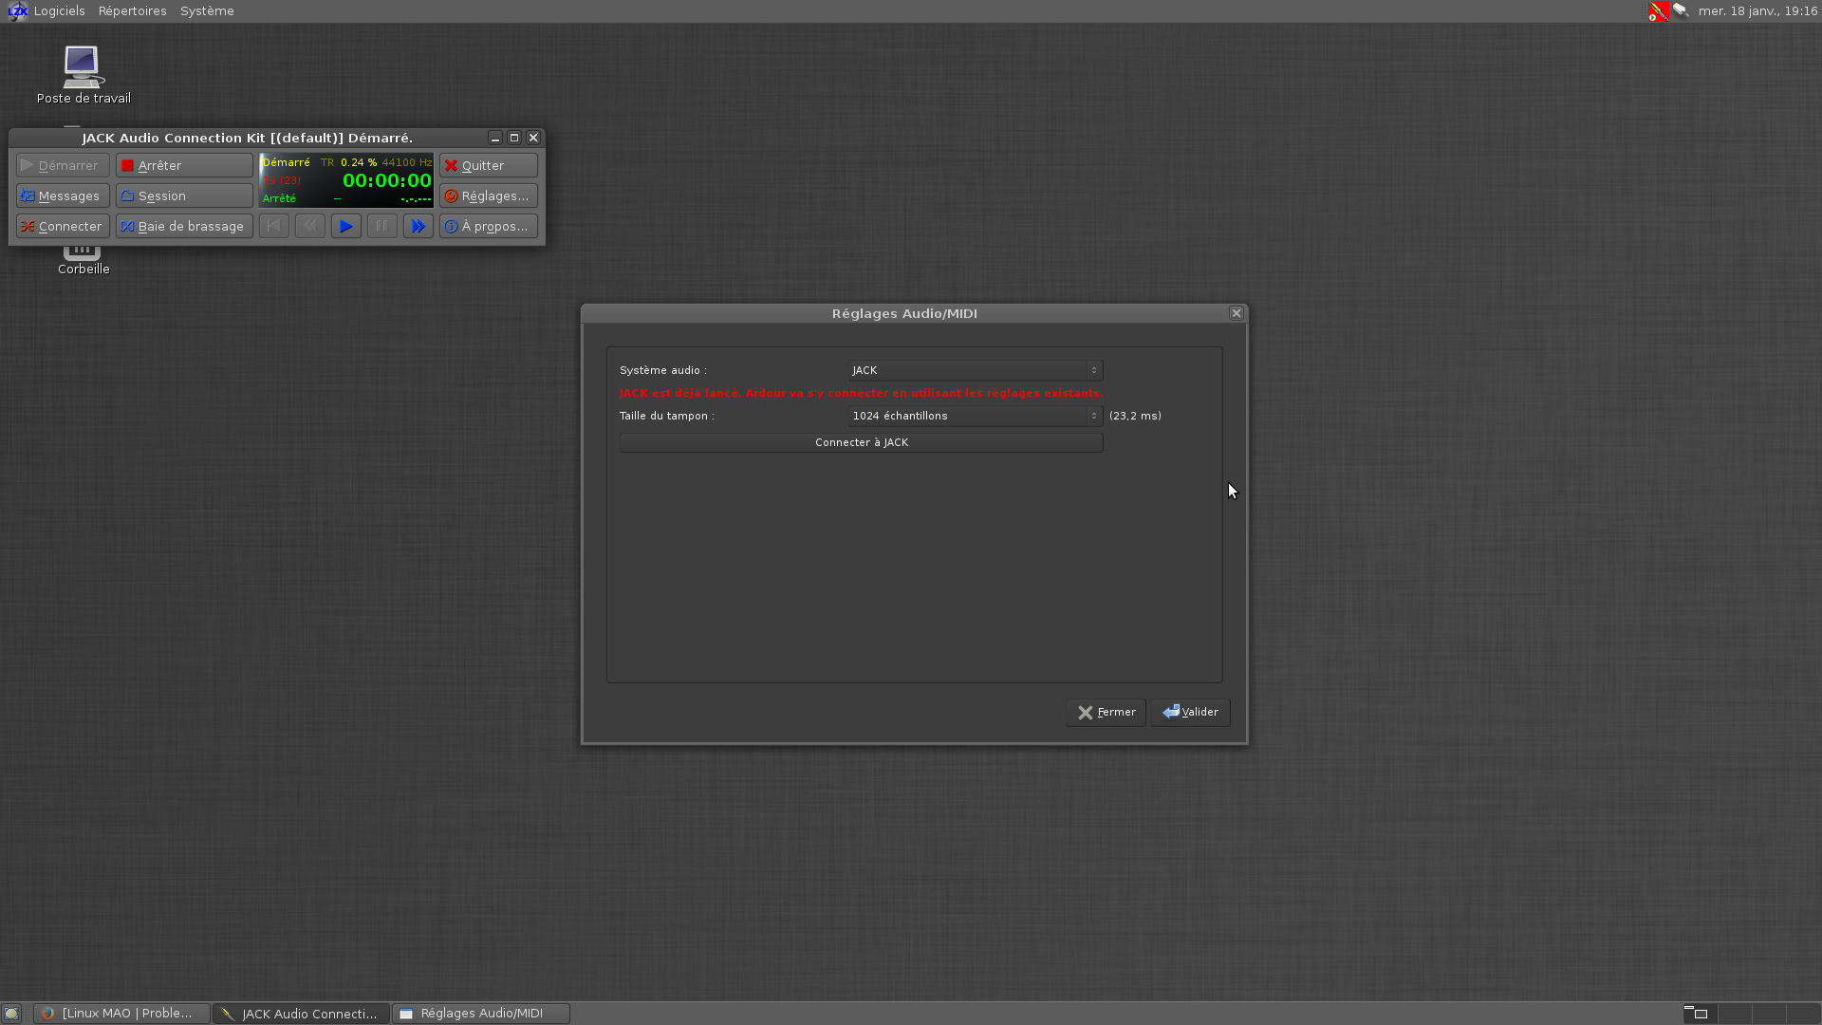The image size is (1822, 1025).
Task: Open JACK Réglages settings
Action: click(x=488, y=196)
